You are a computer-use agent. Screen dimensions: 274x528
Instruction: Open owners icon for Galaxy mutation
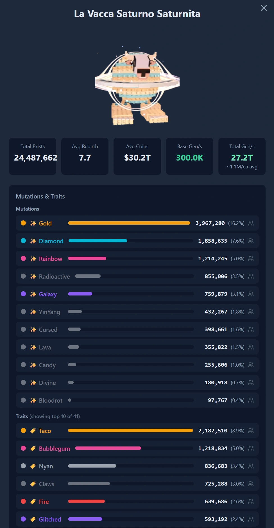[251, 294]
